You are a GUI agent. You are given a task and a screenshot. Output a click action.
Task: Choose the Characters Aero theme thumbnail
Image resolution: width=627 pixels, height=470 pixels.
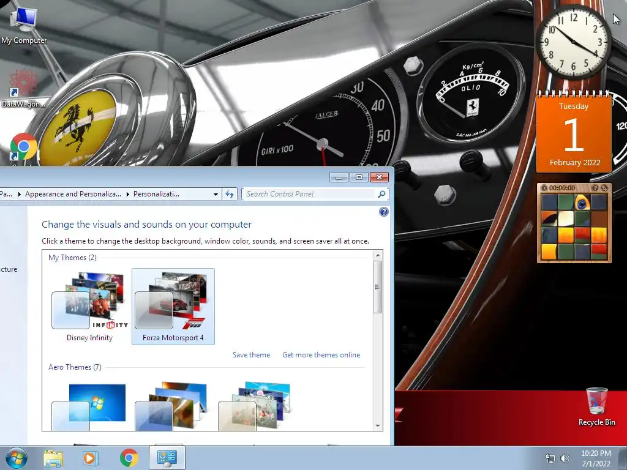254,406
